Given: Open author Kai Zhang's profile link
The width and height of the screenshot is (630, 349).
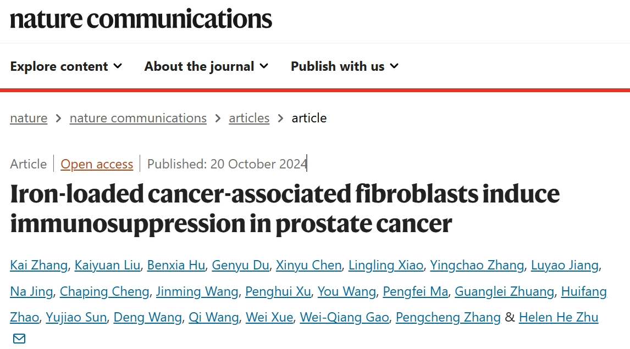Looking at the screenshot, I should [x=39, y=265].
